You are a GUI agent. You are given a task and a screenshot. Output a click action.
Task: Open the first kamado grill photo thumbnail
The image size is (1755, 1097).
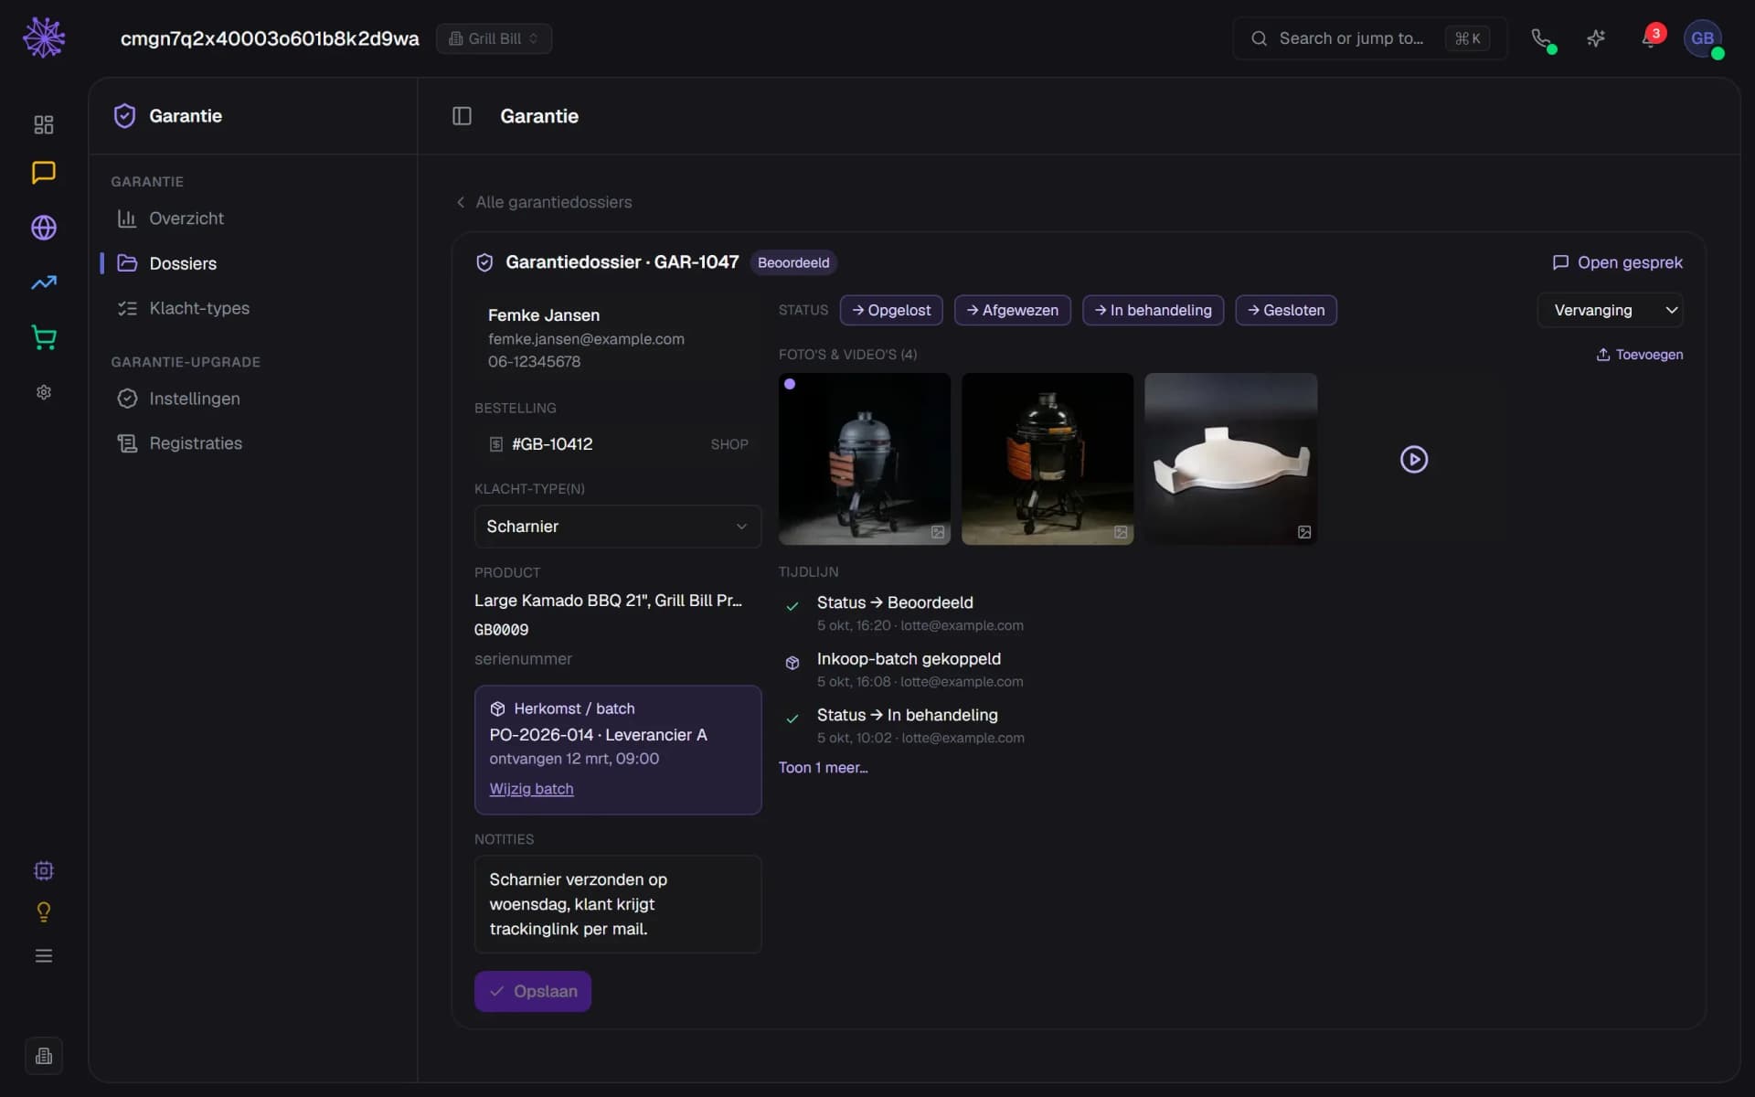tap(865, 459)
